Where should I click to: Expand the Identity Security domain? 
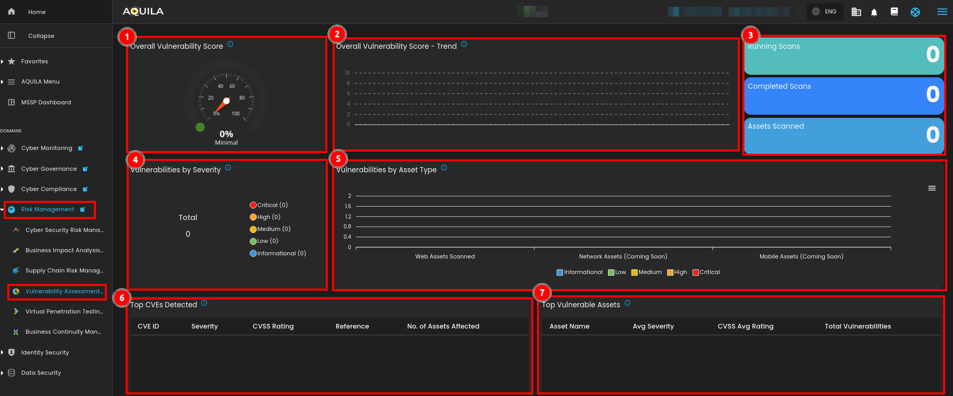click(x=45, y=352)
